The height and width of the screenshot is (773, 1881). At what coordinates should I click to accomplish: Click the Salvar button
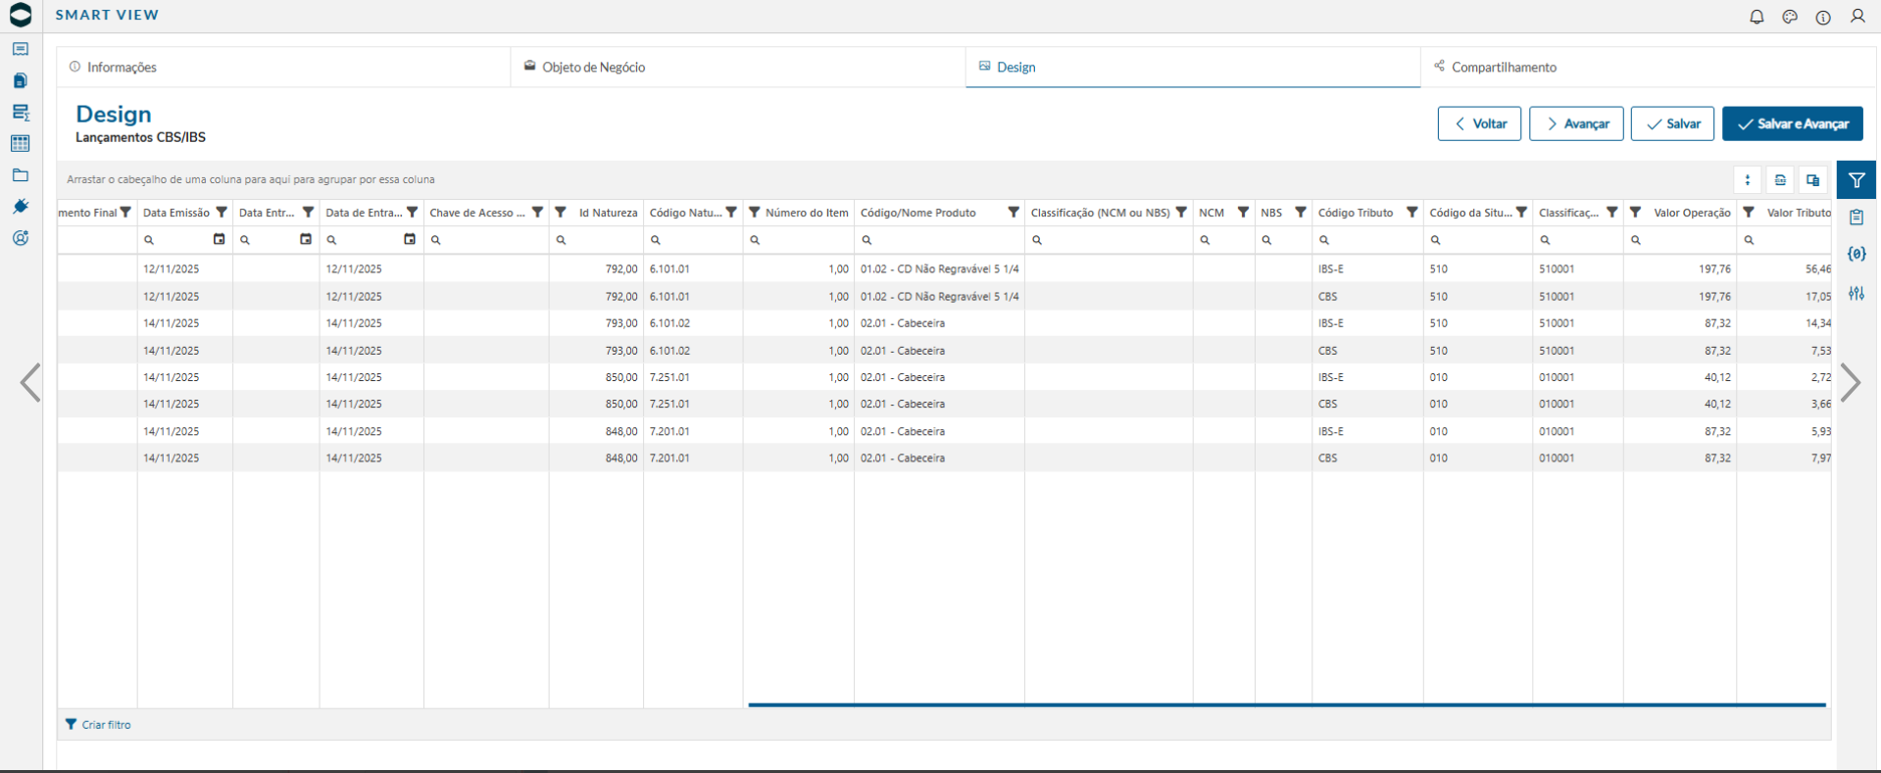pyautogui.click(x=1672, y=123)
